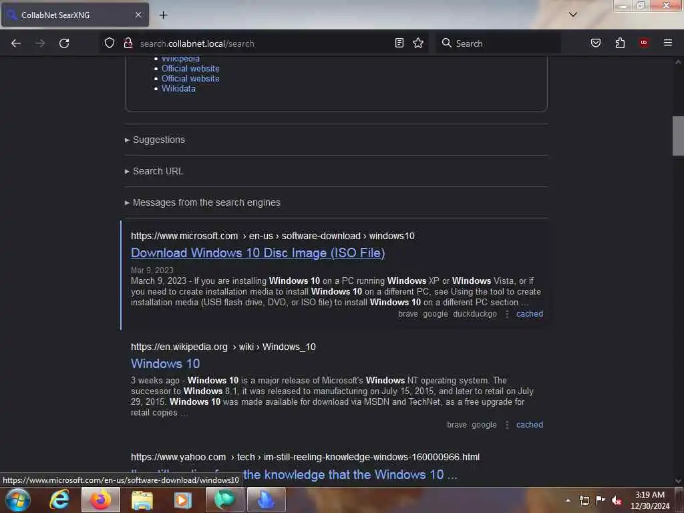
Task: Open Download Windows 10 Disc Image link
Action: click(x=258, y=253)
